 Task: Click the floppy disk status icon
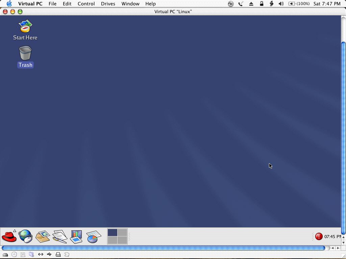(23, 255)
